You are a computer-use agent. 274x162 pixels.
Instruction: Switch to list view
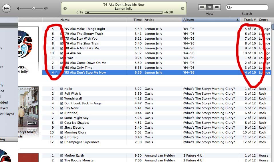(x=202, y=7)
